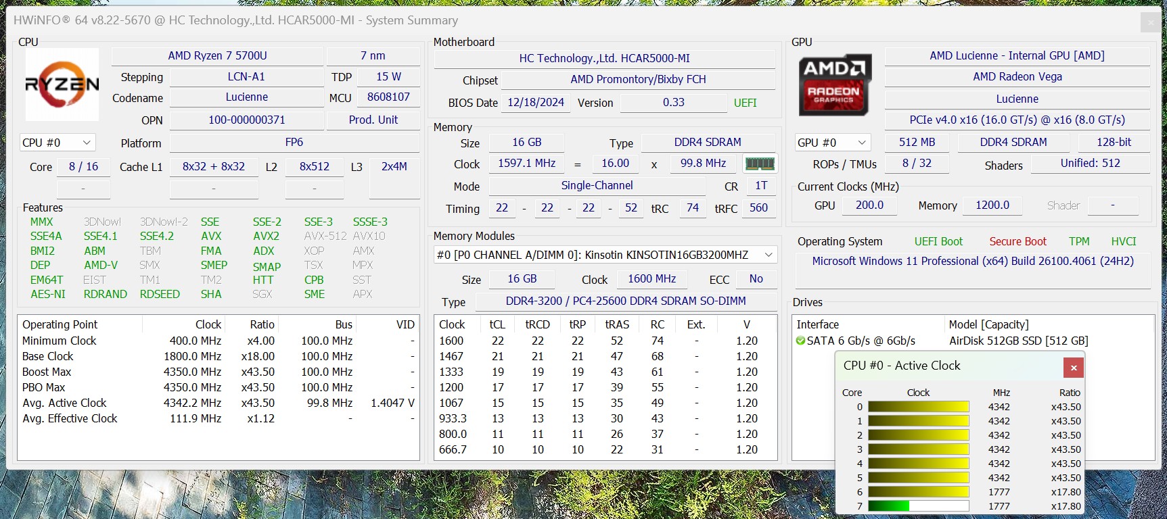Click the Windows 11 Professional OS field
Viewport: 1167px width, 519px height.
tap(972, 261)
